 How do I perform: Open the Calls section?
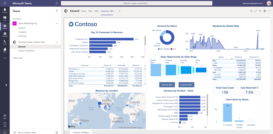tap(5, 42)
